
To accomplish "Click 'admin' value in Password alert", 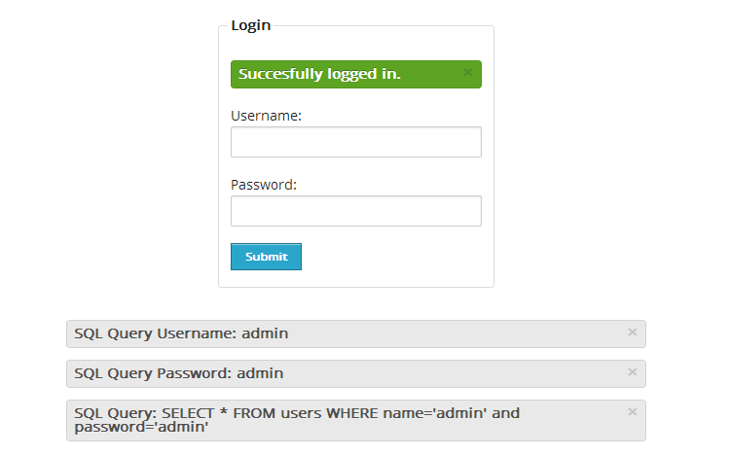I will (260, 373).
